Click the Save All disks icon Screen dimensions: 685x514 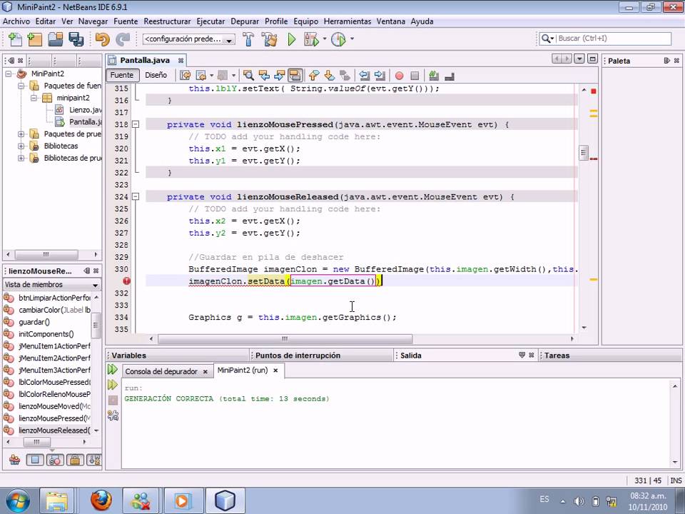(76, 39)
